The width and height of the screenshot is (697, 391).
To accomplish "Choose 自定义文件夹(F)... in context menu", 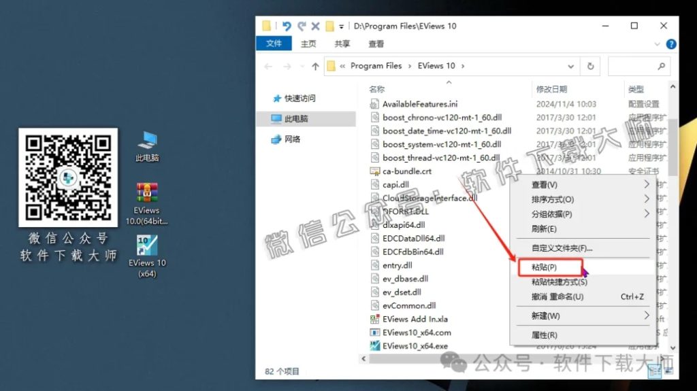I will [x=583, y=248].
